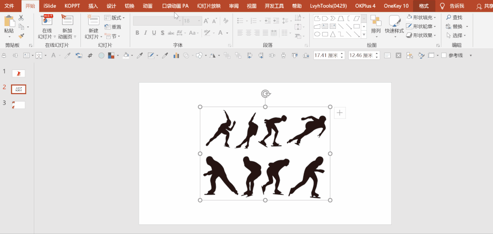The image size is (493, 234).
Task: Switch to the 插入 ribbon tab
Action: click(x=93, y=6)
